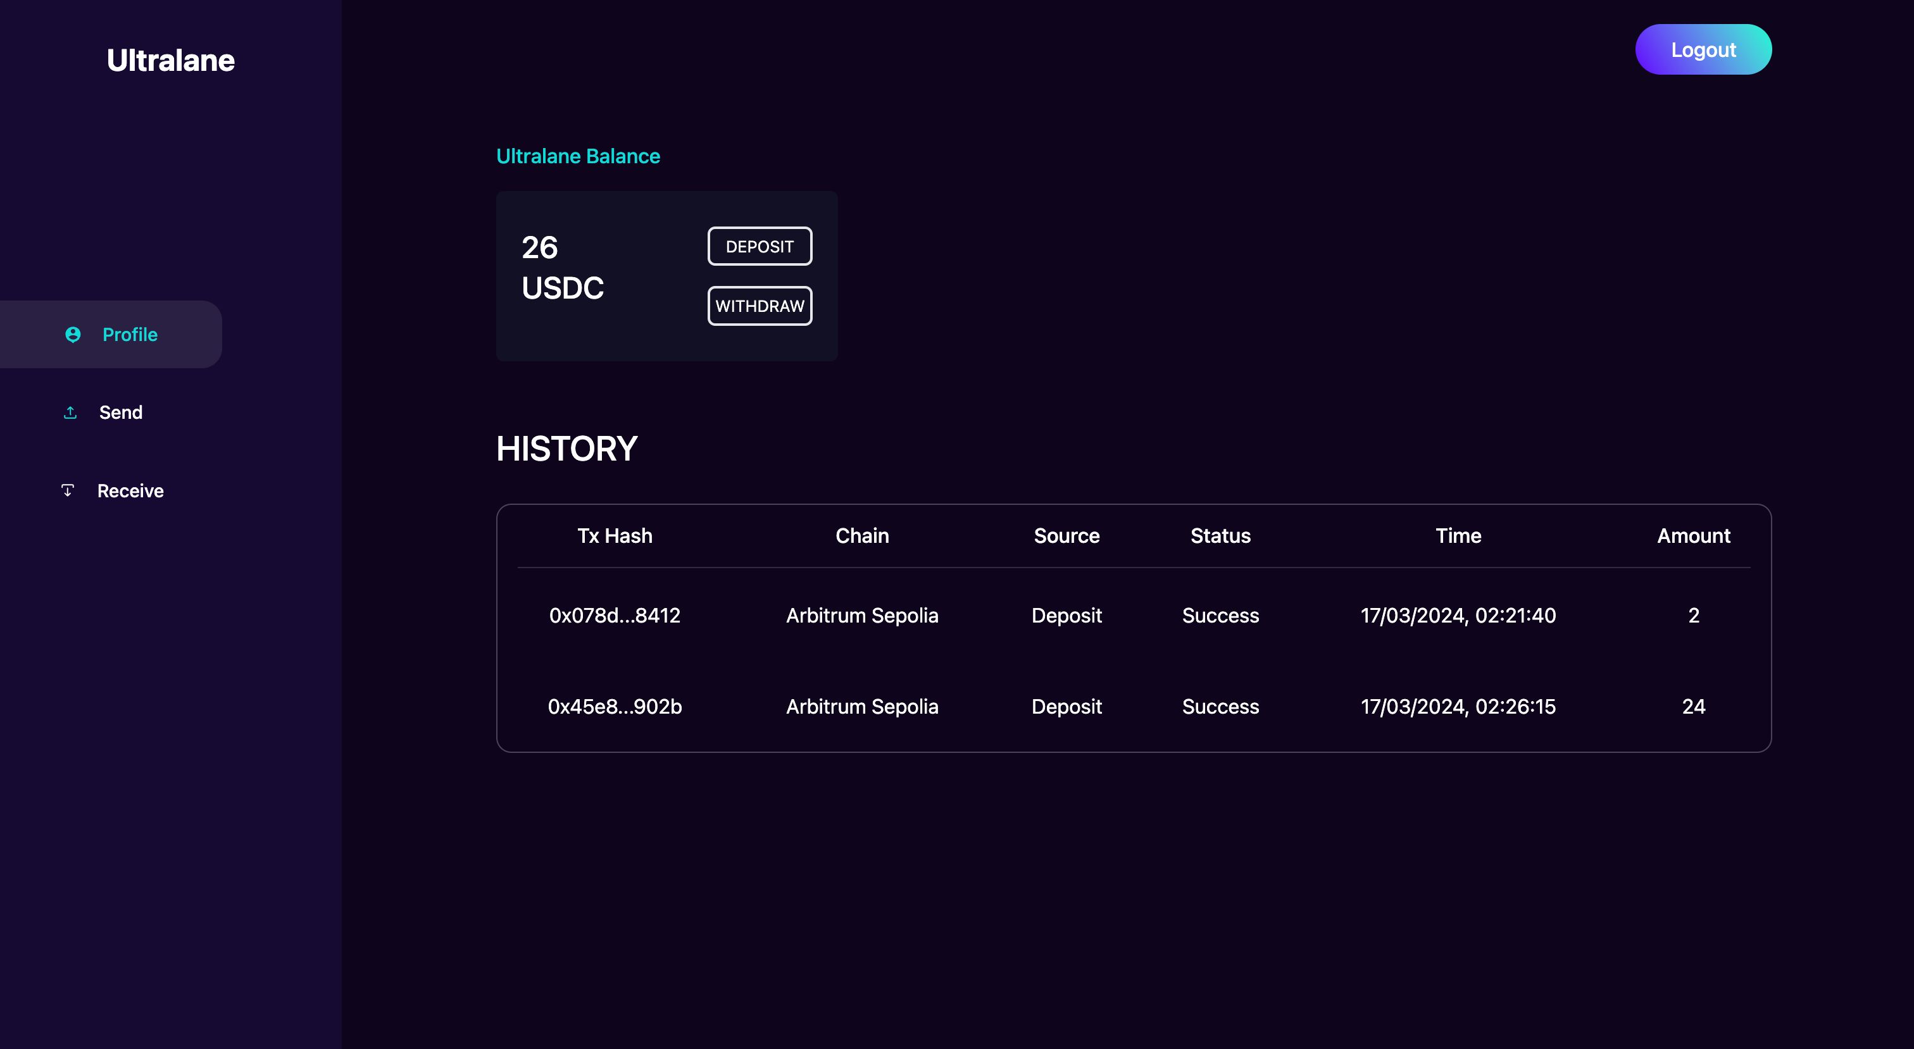Click Arbitrum Sepolia in 0x078d...8412 row

(862, 615)
